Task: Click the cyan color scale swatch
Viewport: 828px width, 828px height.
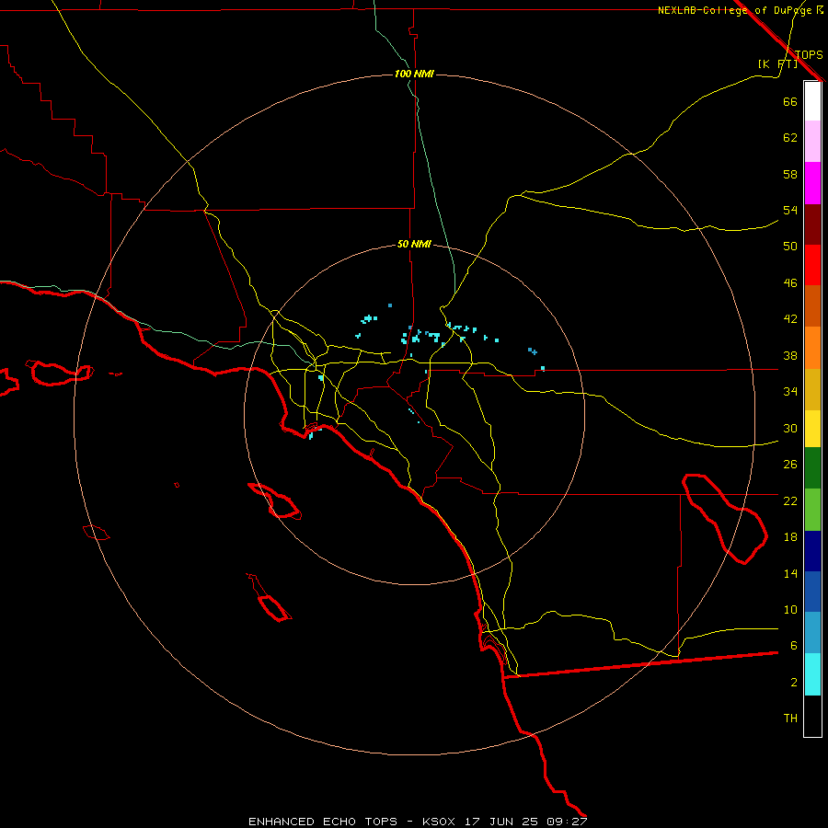Action: (812, 674)
